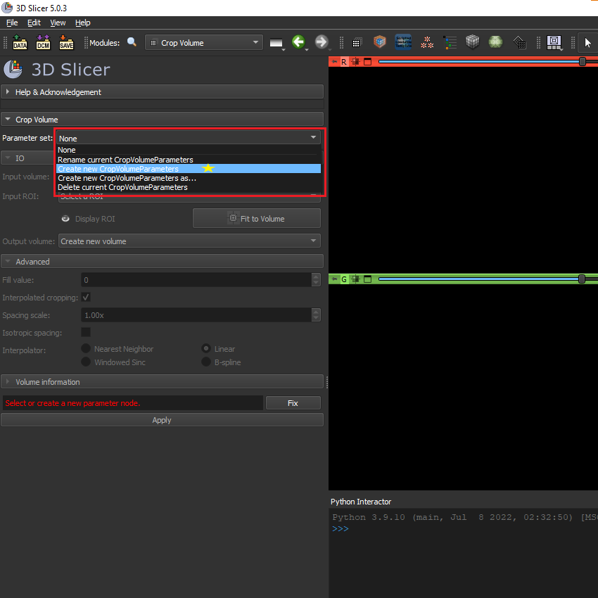Open the View menu

[x=58, y=23]
